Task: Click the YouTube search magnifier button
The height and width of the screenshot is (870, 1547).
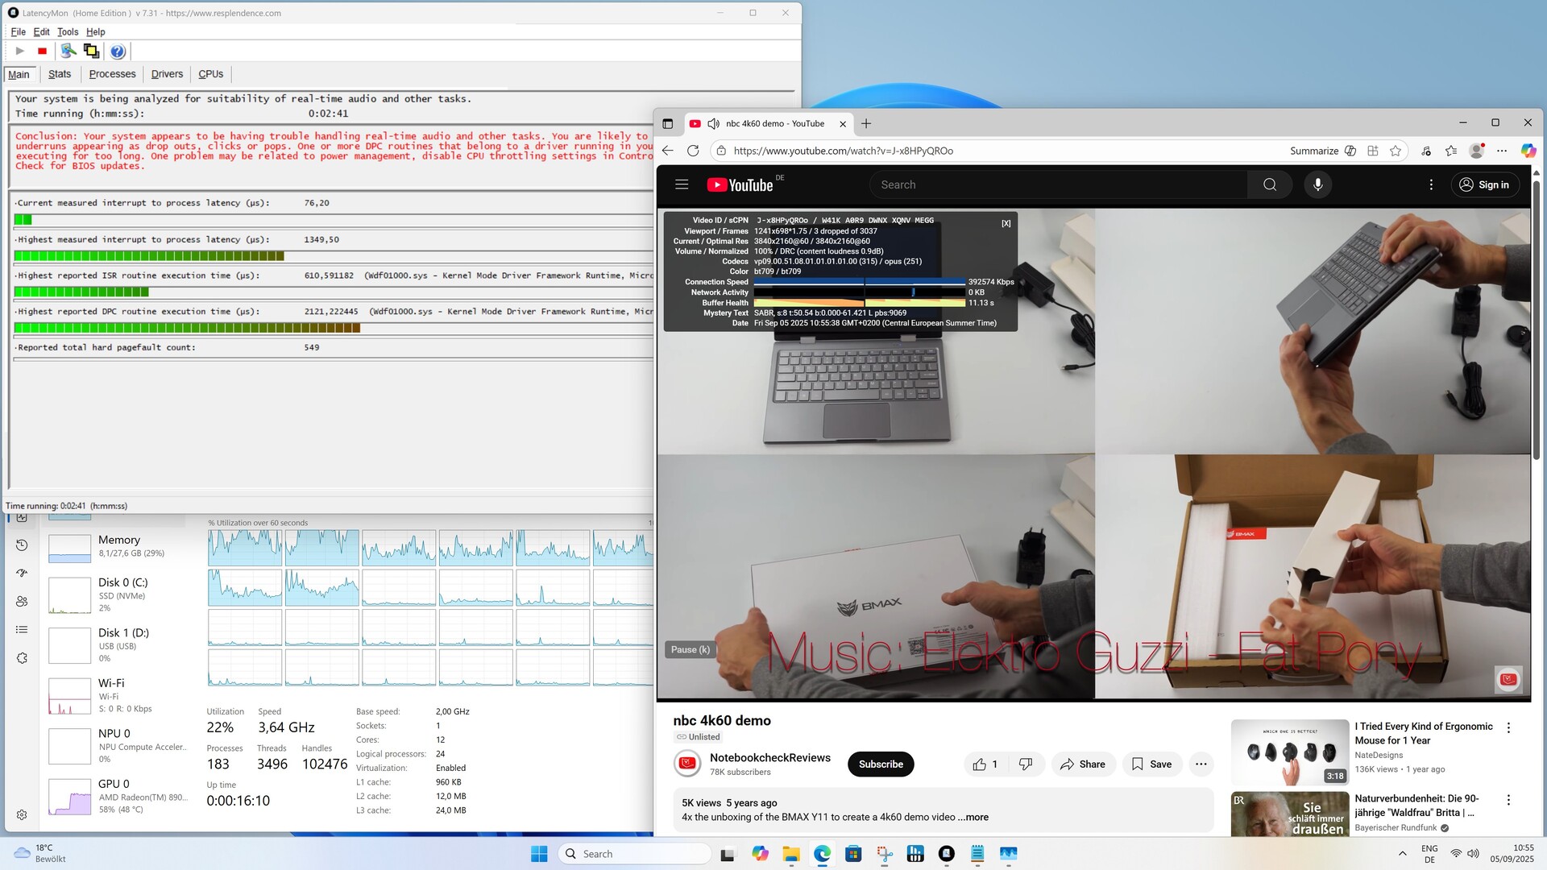Action: click(x=1269, y=184)
